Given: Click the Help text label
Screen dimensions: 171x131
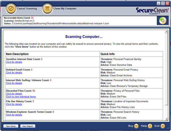Looking at the screenshot, I should 144,126.
